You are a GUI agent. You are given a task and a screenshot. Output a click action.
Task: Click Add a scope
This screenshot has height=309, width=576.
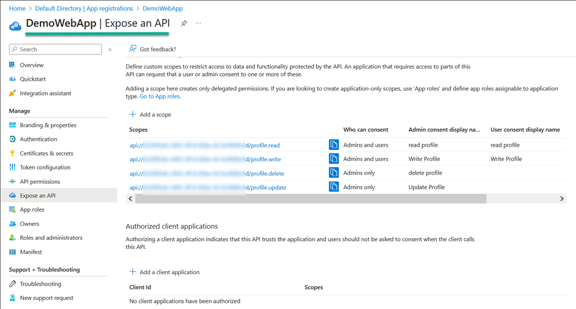point(150,114)
